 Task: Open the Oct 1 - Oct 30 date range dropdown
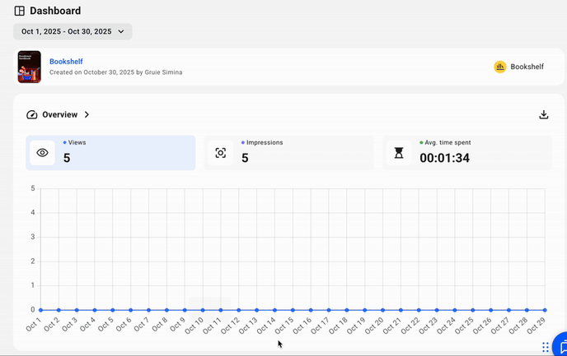[73, 32]
